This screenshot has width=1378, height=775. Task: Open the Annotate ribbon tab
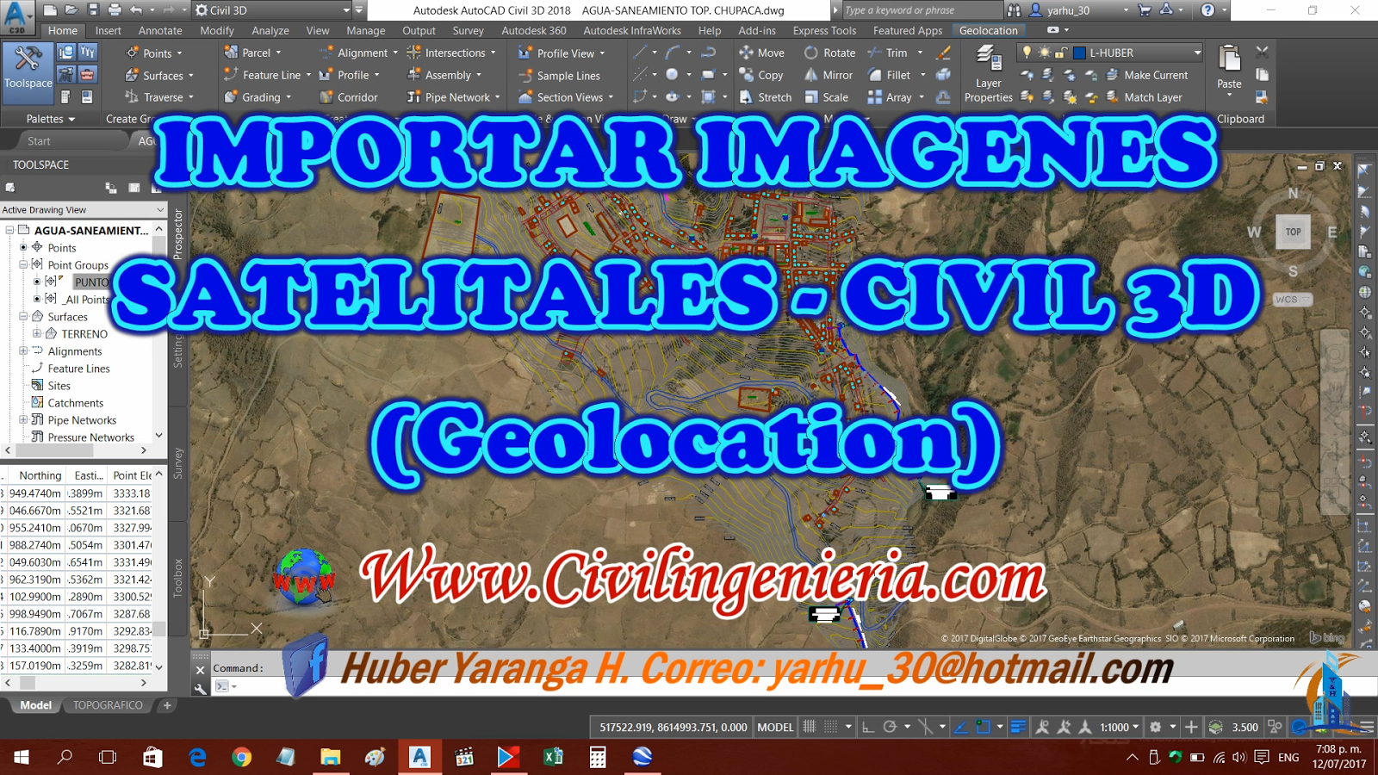click(x=160, y=30)
